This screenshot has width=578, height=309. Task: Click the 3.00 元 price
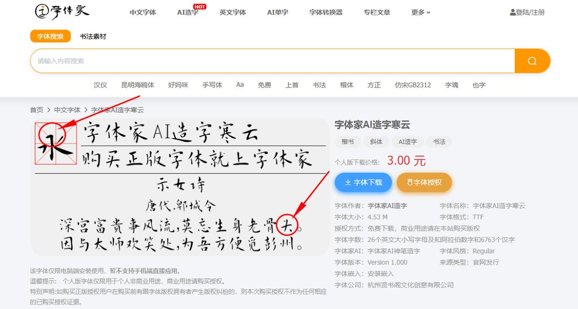tap(406, 161)
